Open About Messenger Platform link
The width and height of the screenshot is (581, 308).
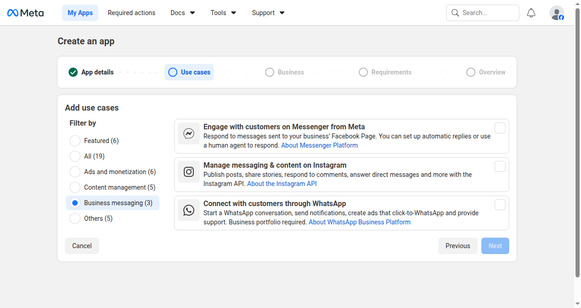(x=319, y=145)
